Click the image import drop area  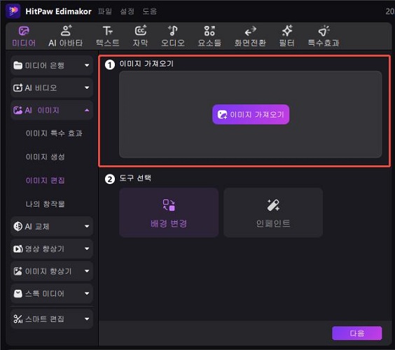251,115
